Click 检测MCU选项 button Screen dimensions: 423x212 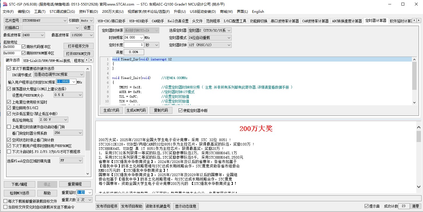pyautogui.click(x=19, y=193)
